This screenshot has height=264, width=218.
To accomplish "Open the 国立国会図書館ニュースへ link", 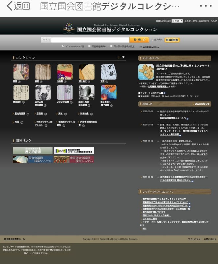I will 173,118.
